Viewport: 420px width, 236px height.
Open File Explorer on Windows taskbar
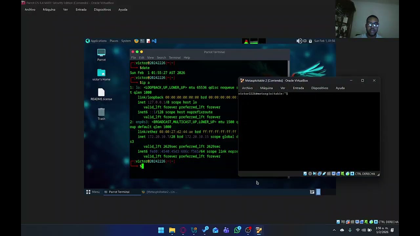point(172,230)
